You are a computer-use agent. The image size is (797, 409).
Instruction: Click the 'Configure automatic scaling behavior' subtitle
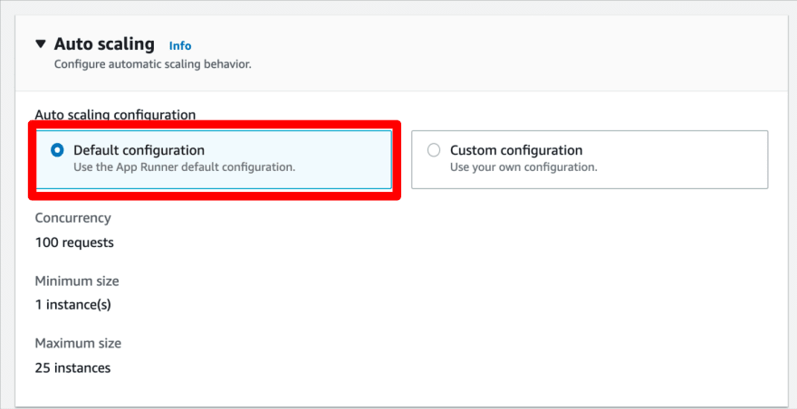[x=152, y=64]
